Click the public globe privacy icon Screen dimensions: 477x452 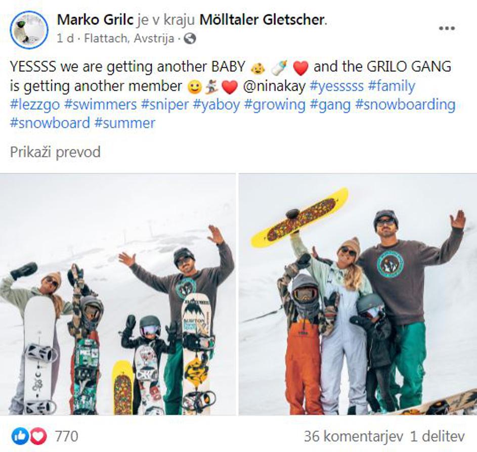point(190,38)
